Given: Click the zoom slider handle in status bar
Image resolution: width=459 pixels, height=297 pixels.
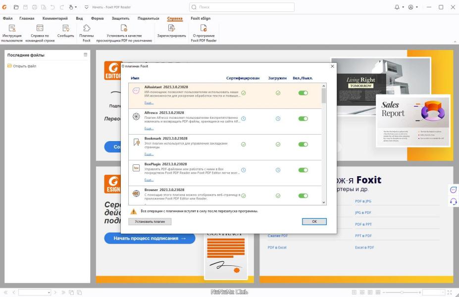Looking at the screenshot, I should coord(402,293).
